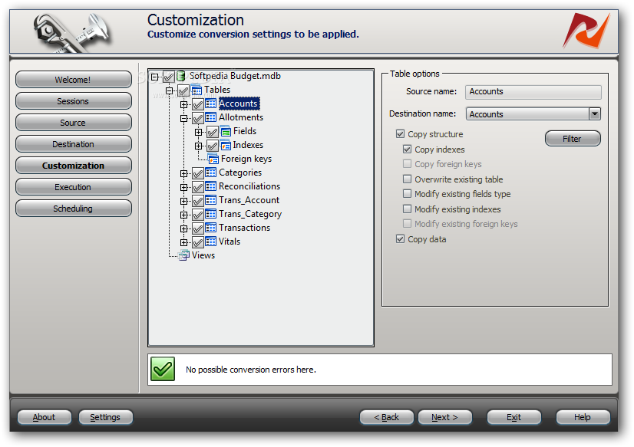
Task: Enable Modify existing fields type
Action: [407, 194]
